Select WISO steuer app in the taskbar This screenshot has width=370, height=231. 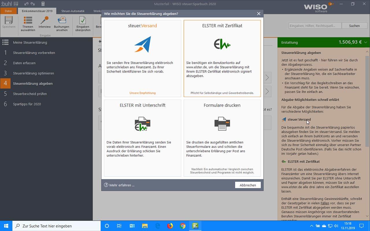(x=195, y=226)
